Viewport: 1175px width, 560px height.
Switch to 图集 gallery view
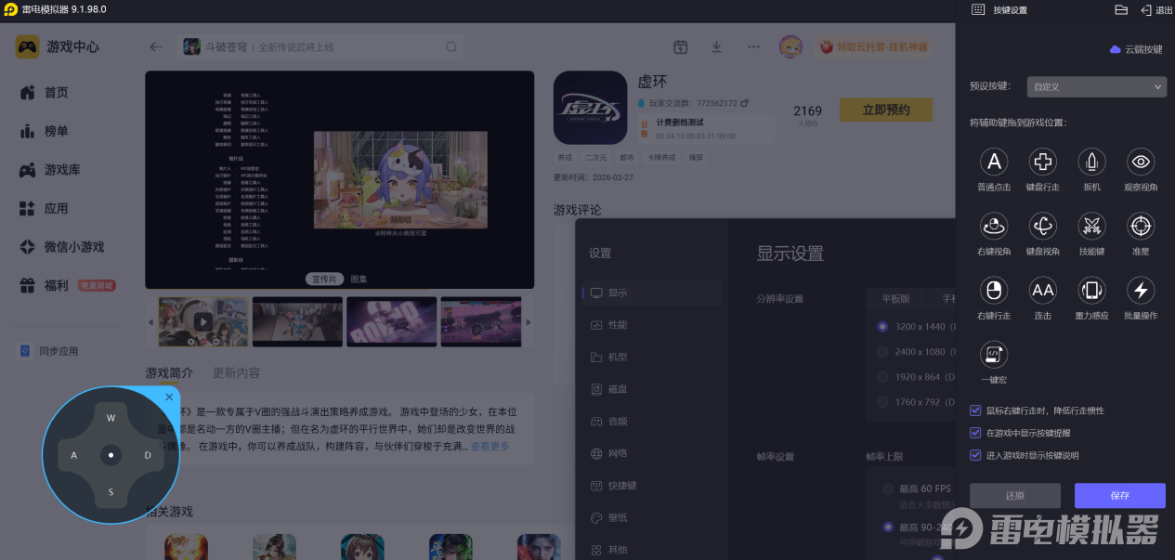359,279
